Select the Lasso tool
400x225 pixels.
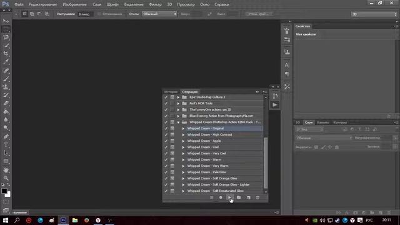(6, 37)
